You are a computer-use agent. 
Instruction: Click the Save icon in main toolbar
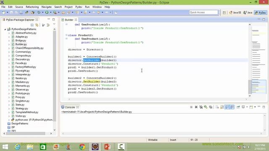tap(11, 12)
